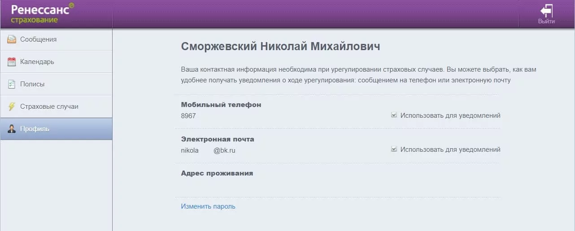Click the Адрес проживания heading
This screenshot has width=575, height=231.
click(217, 173)
